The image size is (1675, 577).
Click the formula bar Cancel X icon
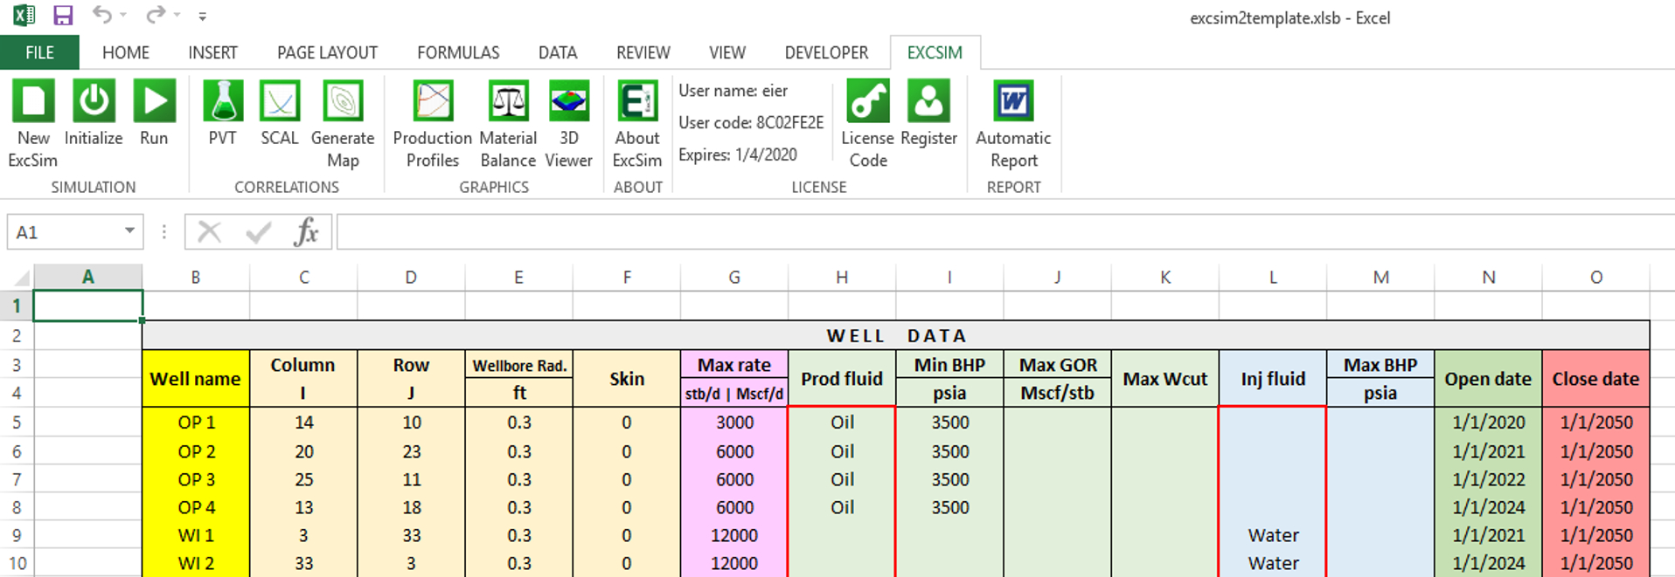[x=209, y=232]
